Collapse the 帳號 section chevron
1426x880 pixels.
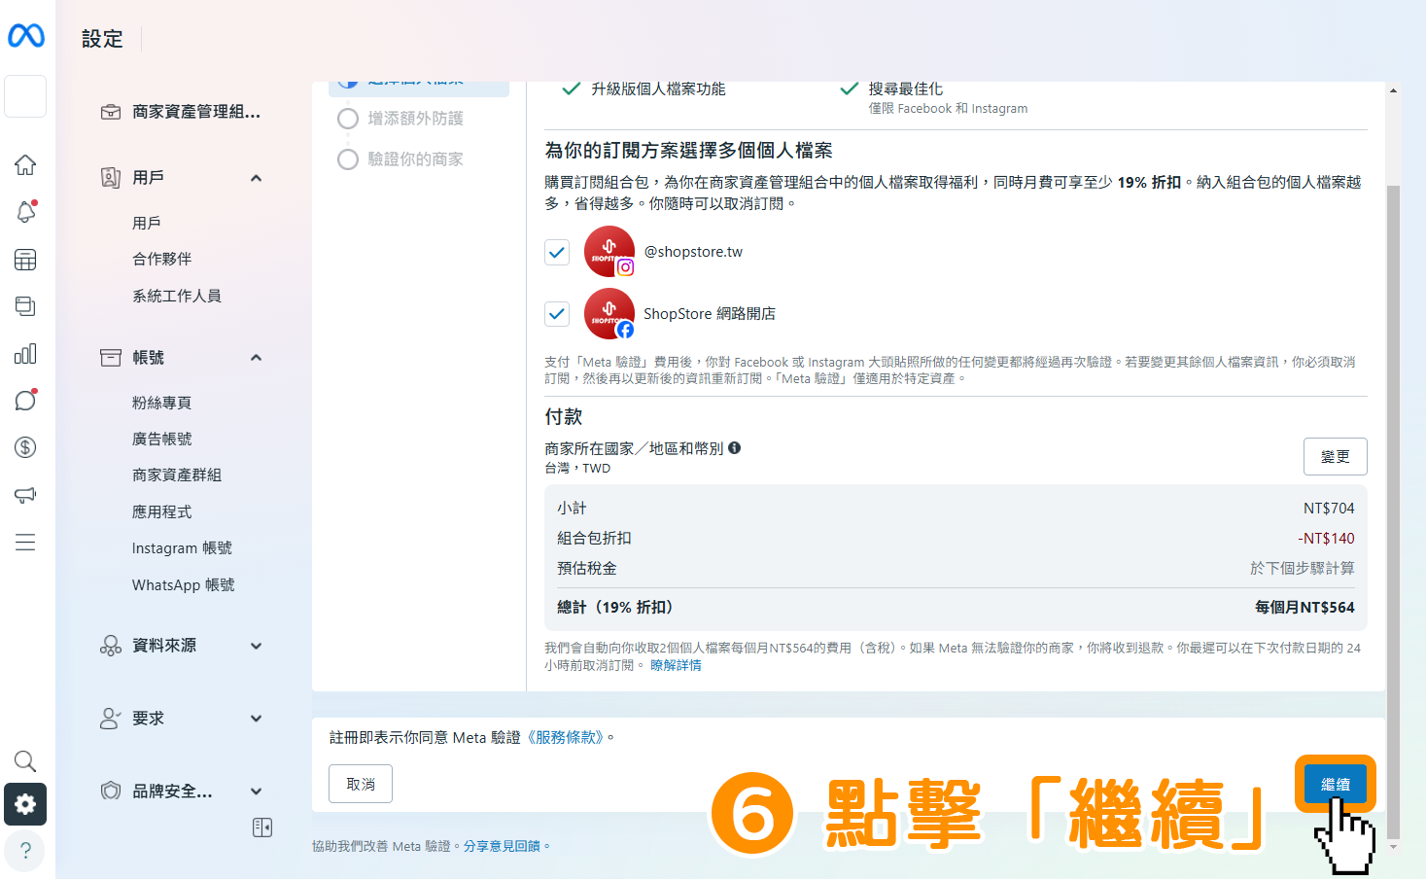point(256,358)
